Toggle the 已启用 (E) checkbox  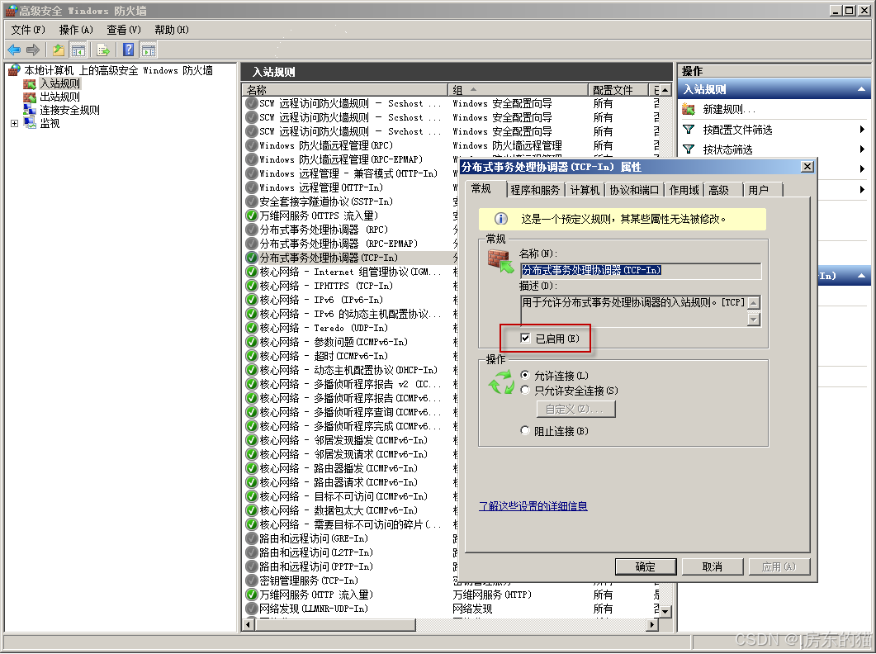(525, 339)
